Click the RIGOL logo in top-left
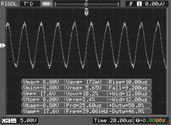Viewport: 171px width, 125px height. [9, 4]
